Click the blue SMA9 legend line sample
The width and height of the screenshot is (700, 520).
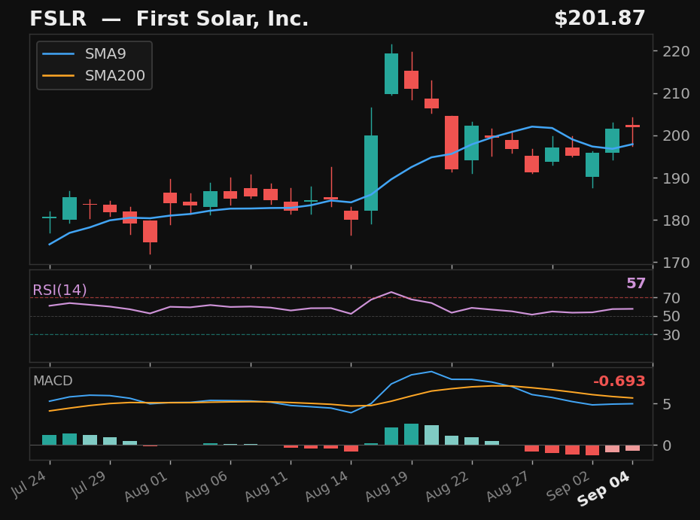59,54
